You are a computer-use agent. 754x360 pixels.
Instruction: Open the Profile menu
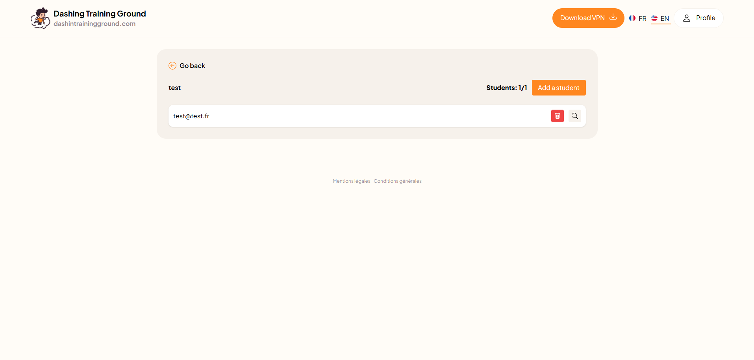[705, 18]
